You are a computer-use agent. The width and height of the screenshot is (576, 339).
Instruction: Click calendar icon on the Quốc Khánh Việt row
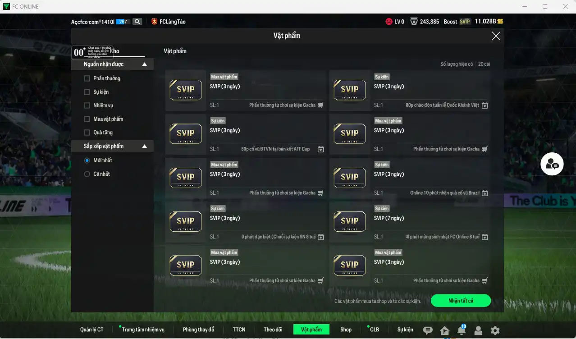point(485,105)
